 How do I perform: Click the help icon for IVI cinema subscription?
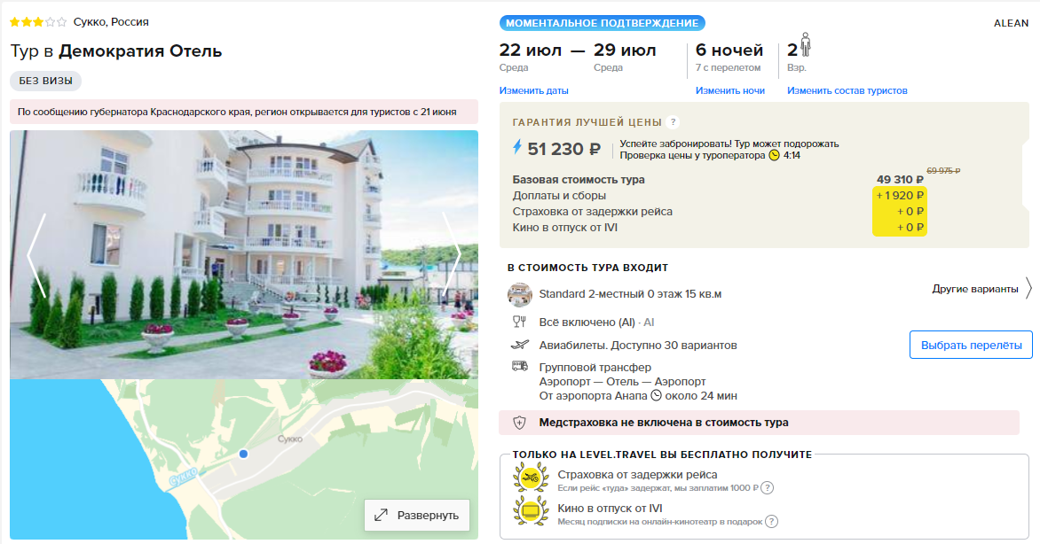[x=771, y=522]
